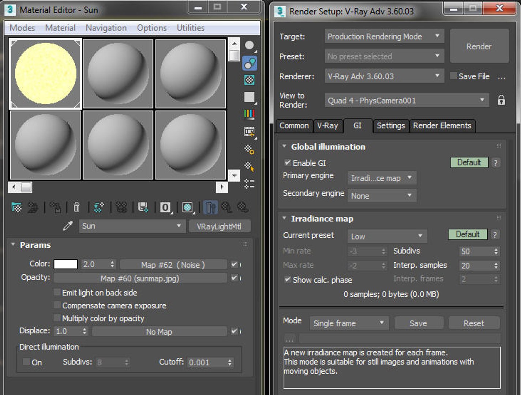Screen dimensions: 521x395
Task: Click Put Material to Scene icon
Action: [x=33, y=208]
